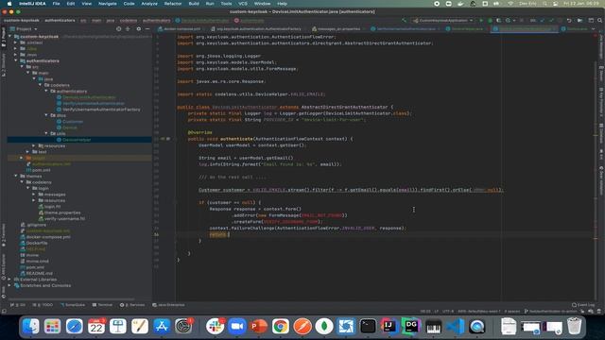The width and height of the screenshot is (605, 340).
Task: Open DataGrip from the Dock
Action: pyautogui.click(x=411, y=327)
